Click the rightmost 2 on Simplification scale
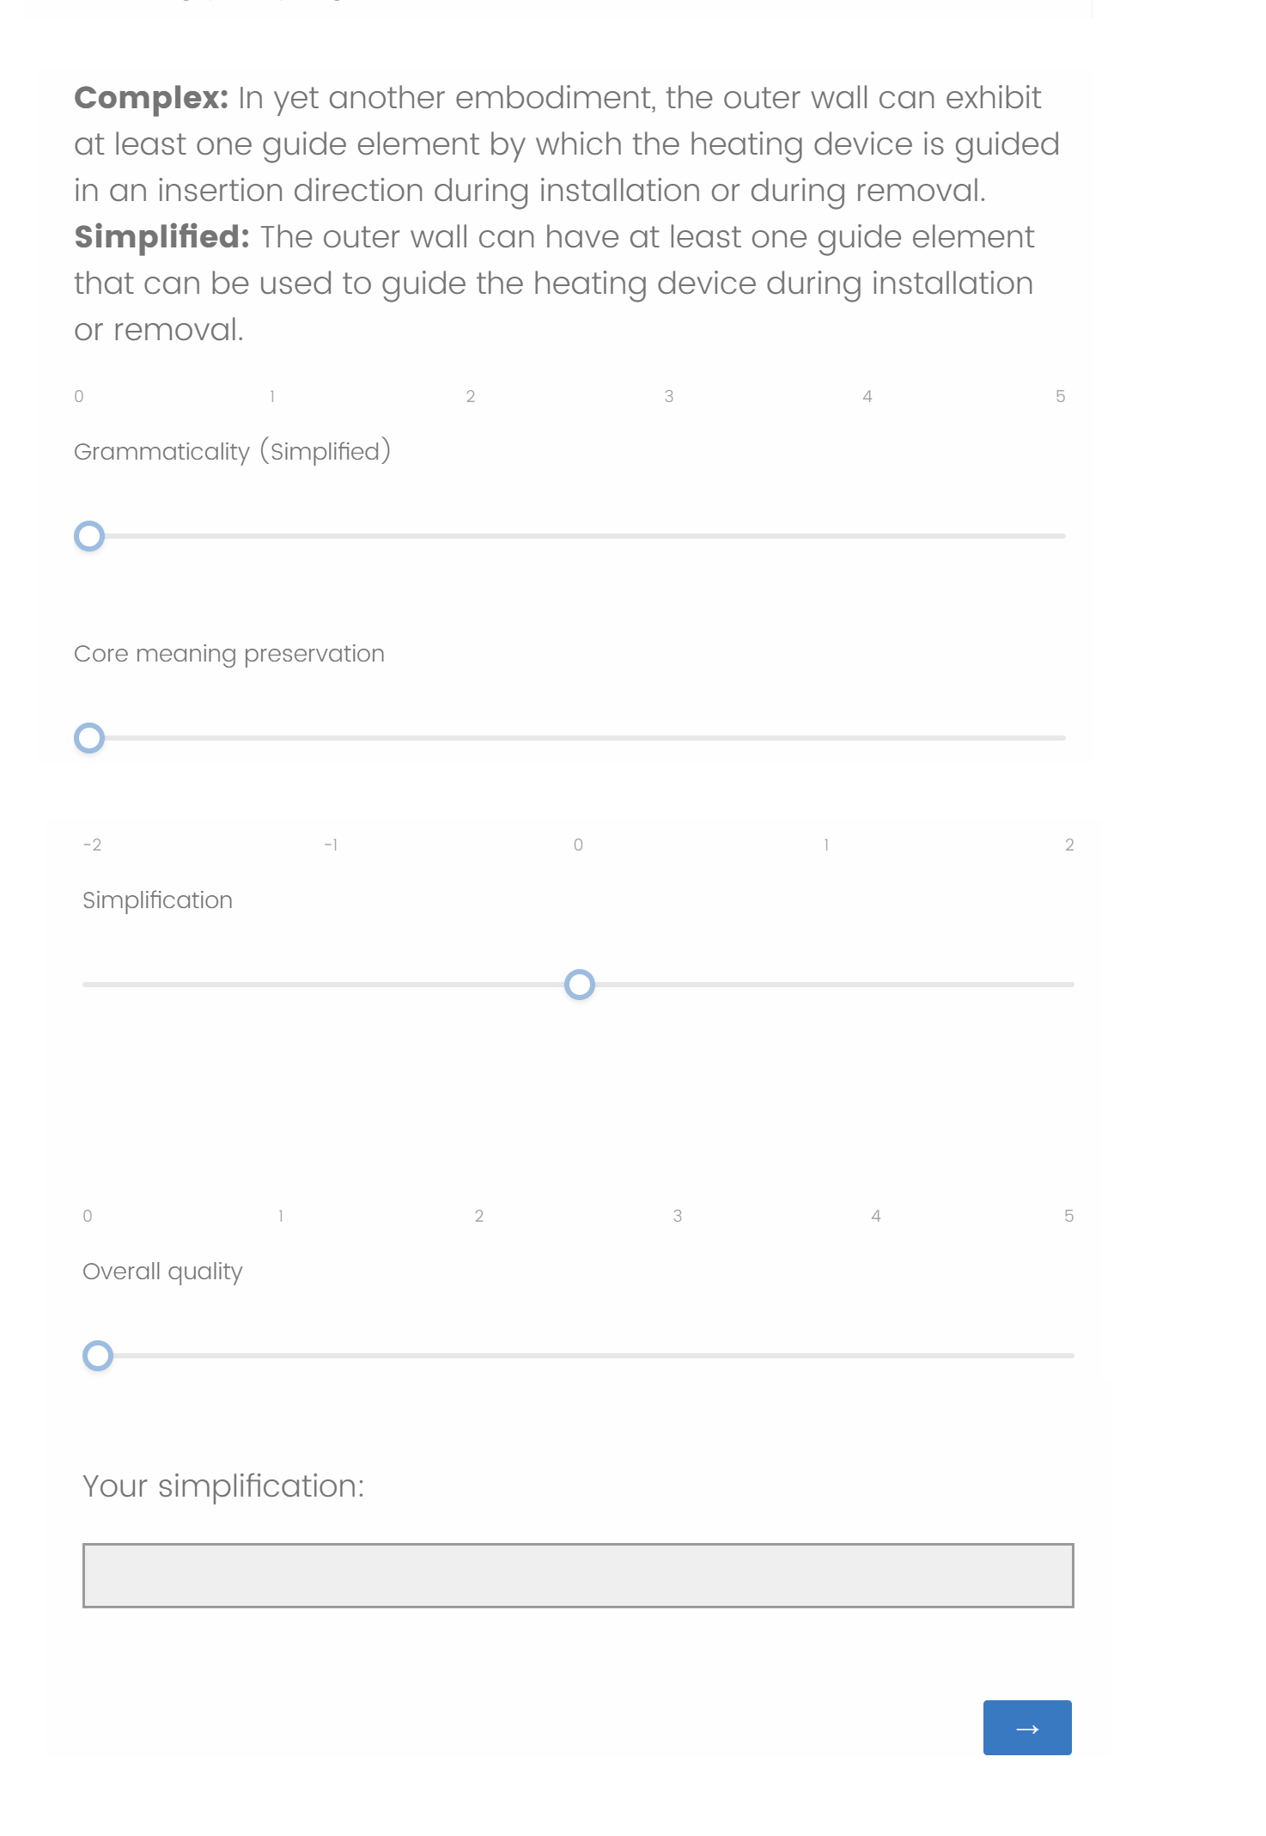This screenshot has height=1836, width=1266. tap(1069, 845)
